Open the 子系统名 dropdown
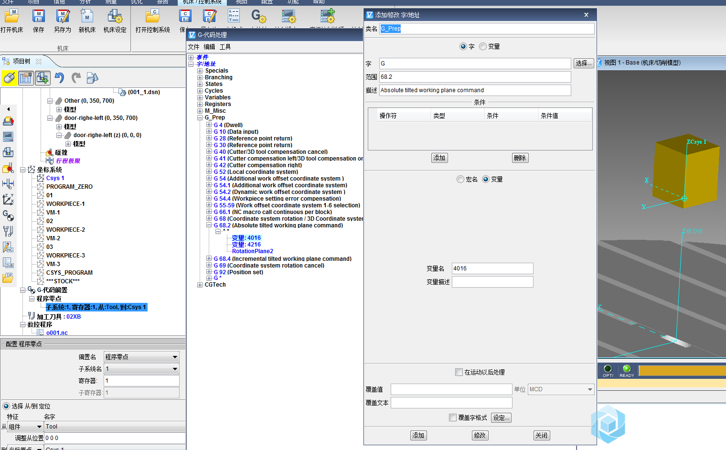 coord(141,369)
